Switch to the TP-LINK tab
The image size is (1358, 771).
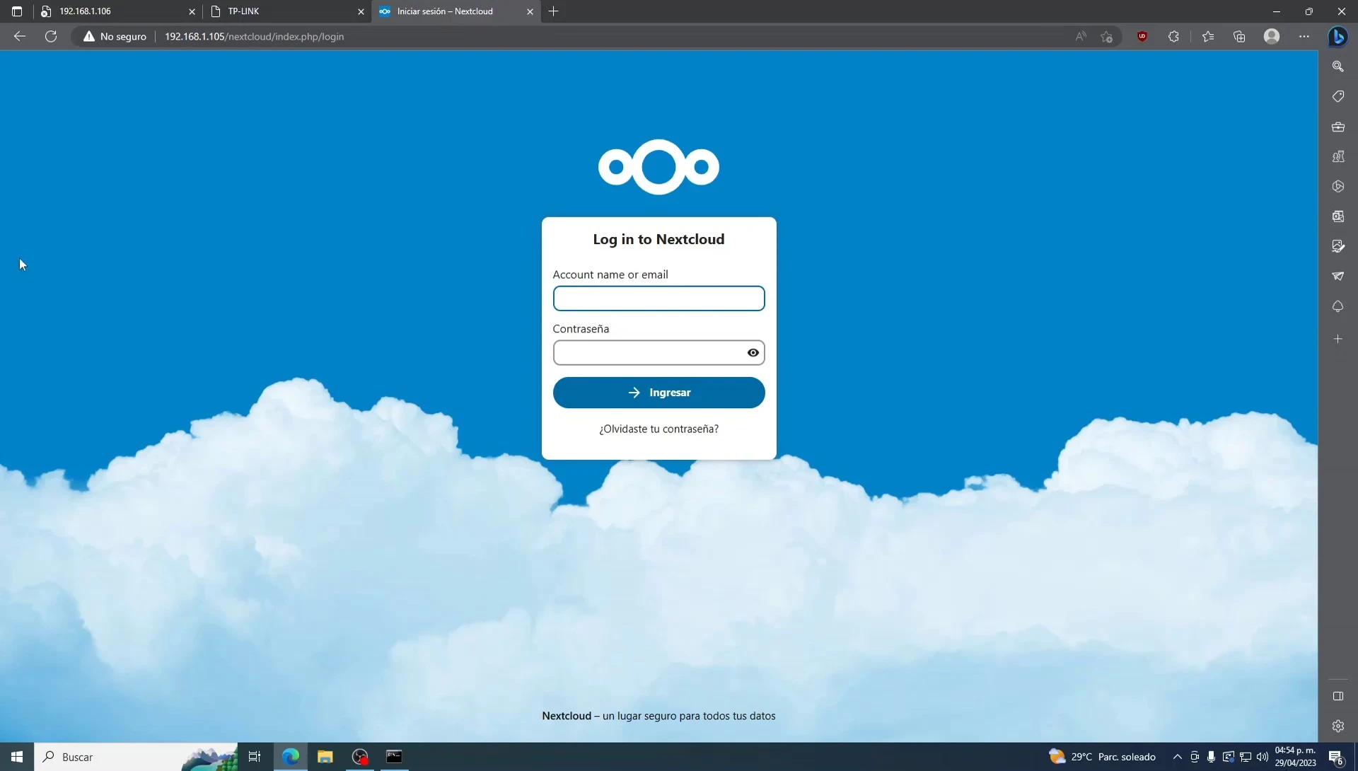pos(286,11)
